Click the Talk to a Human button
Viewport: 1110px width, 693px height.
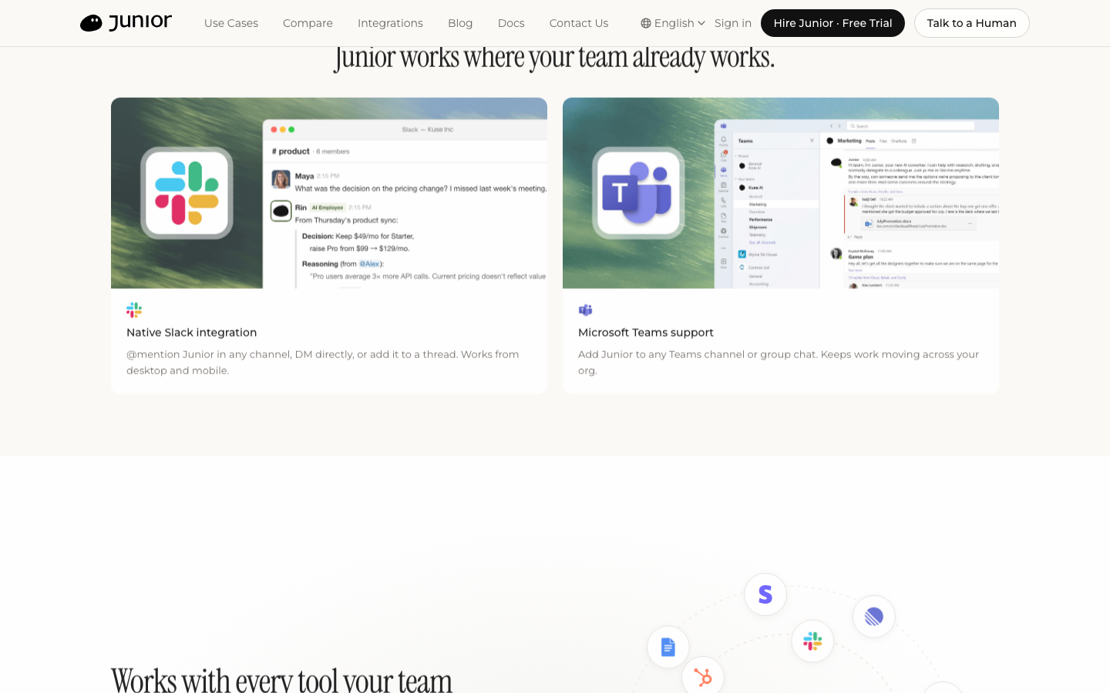tap(971, 23)
